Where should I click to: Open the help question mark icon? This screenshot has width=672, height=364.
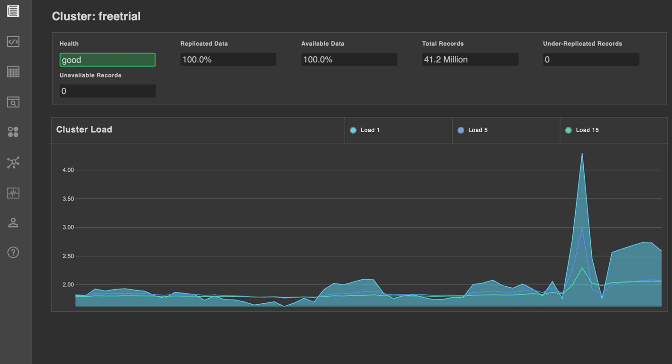click(x=13, y=252)
